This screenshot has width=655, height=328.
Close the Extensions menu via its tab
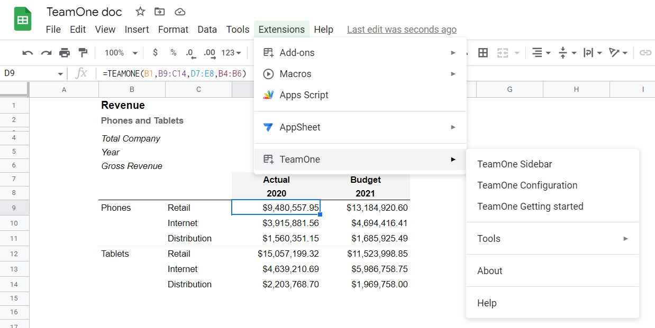coord(281,30)
